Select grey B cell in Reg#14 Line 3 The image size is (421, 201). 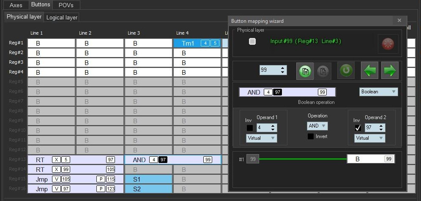(x=148, y=170)
